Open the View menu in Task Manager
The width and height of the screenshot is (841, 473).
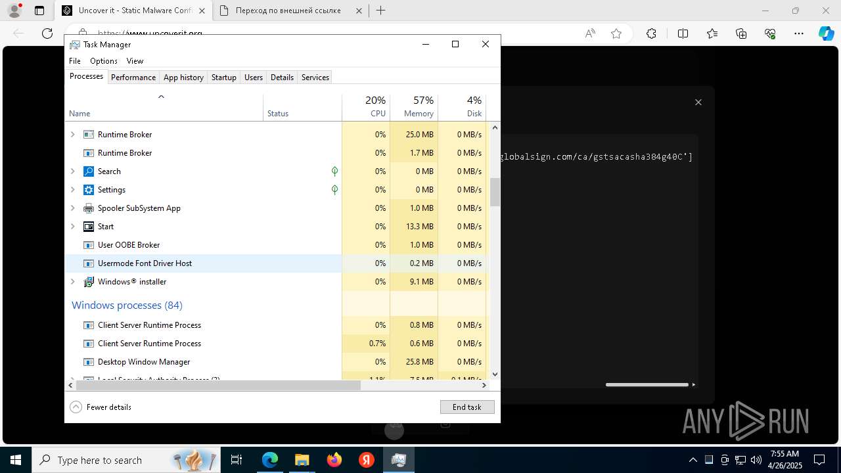tap(135, 60)
